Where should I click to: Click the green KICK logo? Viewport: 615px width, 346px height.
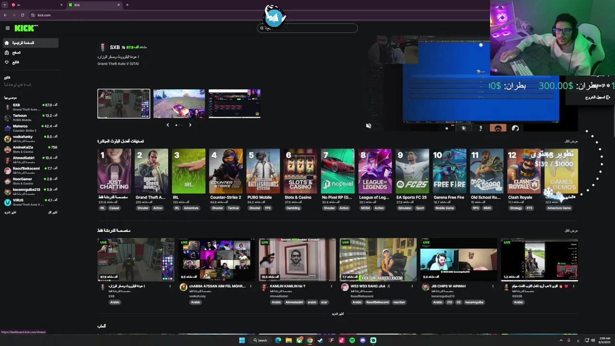(25, 28)
